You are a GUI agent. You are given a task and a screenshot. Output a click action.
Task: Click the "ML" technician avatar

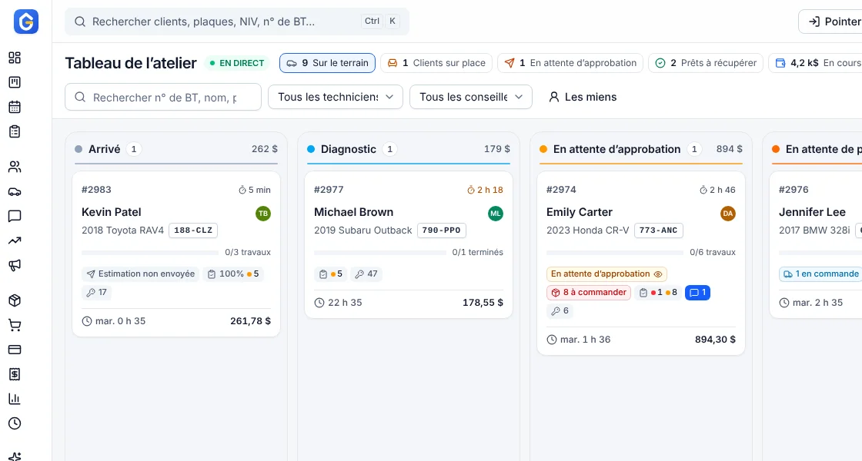coord(496,214)
